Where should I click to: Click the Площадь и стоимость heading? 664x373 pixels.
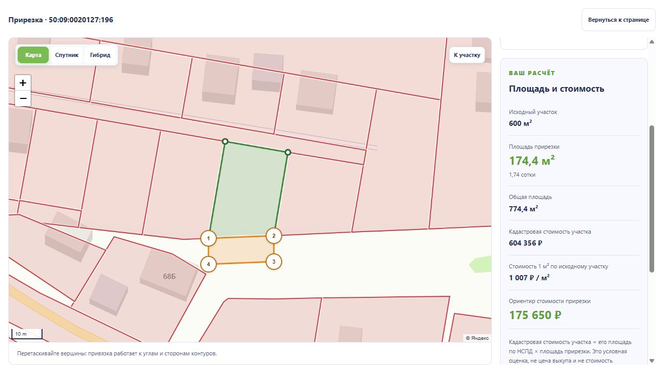pyautogui.click(x=557, y=89)
